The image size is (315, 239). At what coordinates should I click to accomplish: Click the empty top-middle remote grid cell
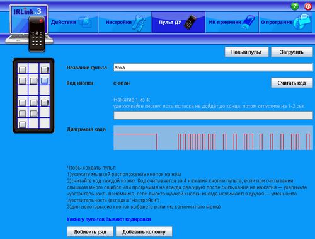(x=33, y=68)
